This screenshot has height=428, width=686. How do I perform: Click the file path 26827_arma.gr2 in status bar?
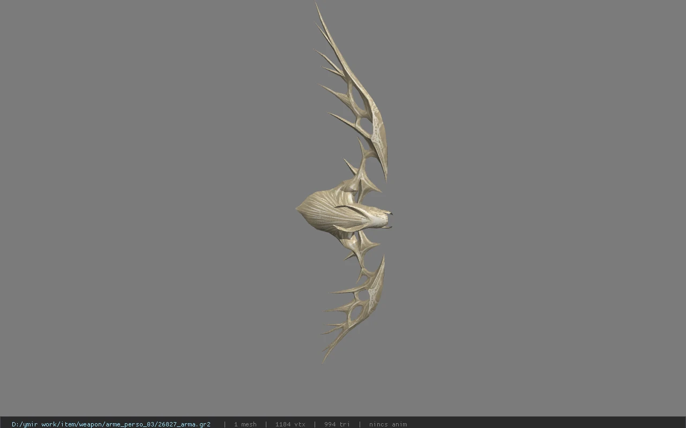pos(111,424)
